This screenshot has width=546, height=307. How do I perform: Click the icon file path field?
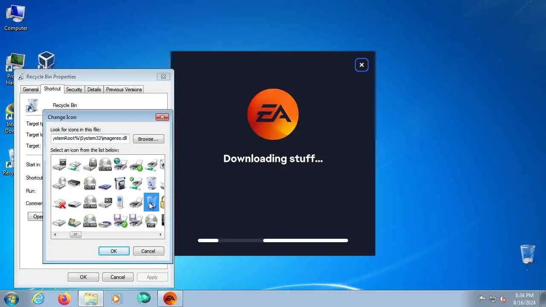(x=90, y=139)
